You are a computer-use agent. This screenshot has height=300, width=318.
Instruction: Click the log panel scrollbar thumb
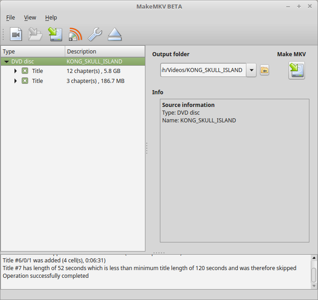tap(314, 275)
